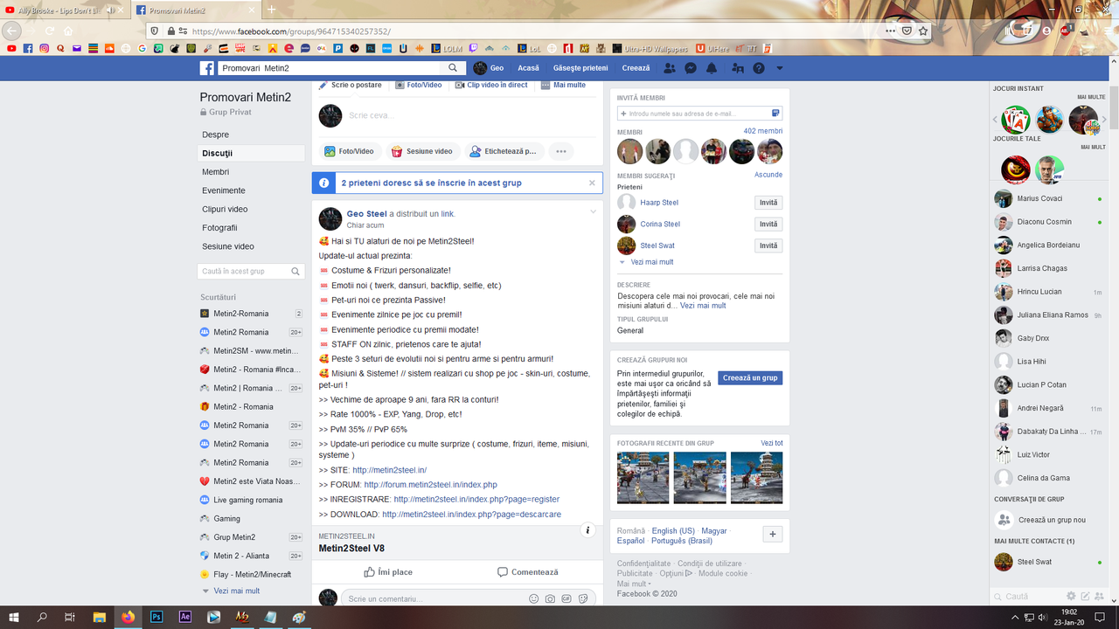Click Comentează on the post

point(527,572)
